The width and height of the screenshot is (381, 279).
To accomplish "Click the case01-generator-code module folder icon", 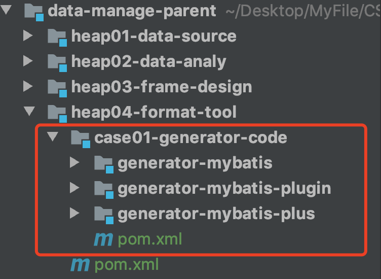I will 80,137.
